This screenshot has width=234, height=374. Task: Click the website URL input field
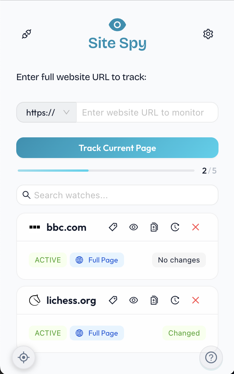click(x=147, y=112)
